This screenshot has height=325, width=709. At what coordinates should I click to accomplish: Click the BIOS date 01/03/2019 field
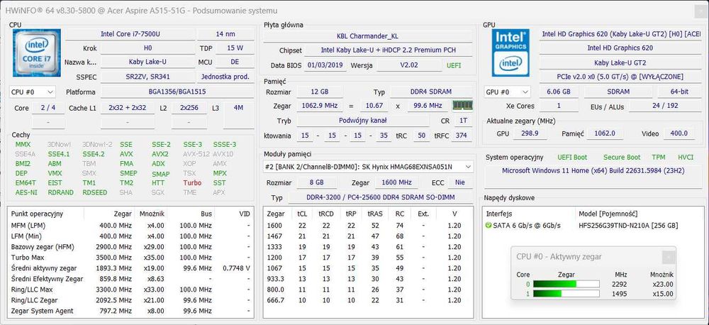tap(325, 65)
